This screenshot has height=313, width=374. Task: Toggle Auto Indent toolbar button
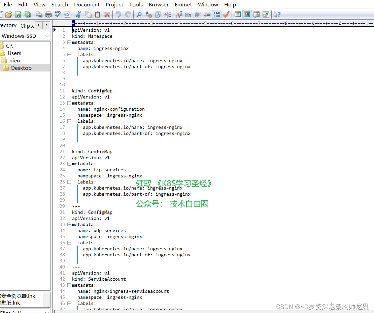[207, 15]
